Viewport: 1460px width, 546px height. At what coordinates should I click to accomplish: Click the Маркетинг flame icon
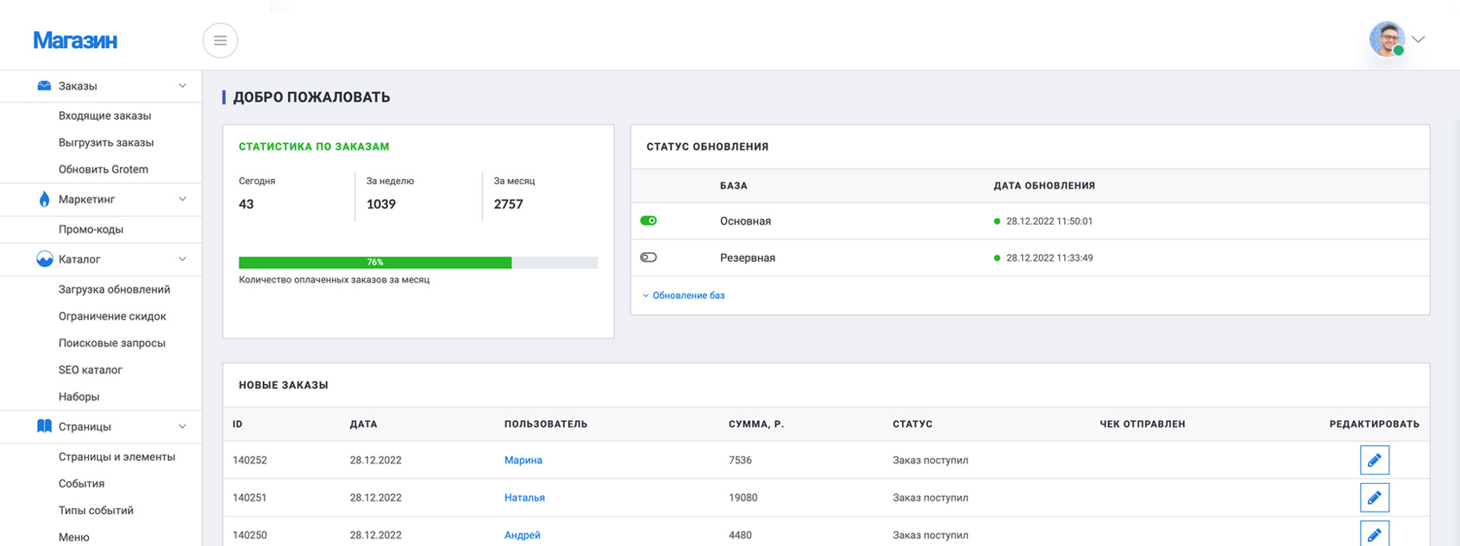click(x=44, y=199)
